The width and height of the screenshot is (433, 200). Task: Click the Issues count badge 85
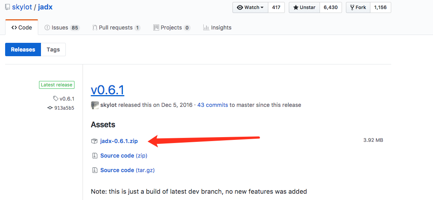click(74, 28)
